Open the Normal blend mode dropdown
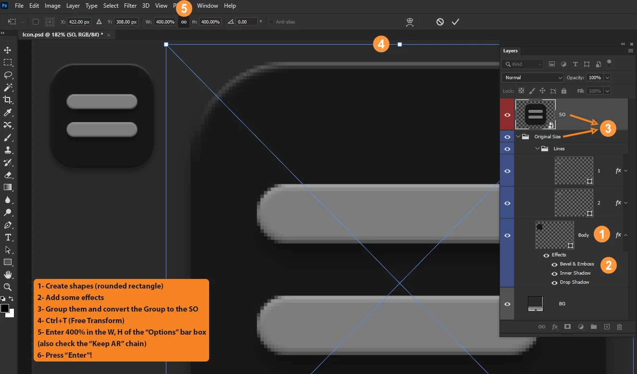Viewport: 637px width, 374px height. tap(532, 77)
